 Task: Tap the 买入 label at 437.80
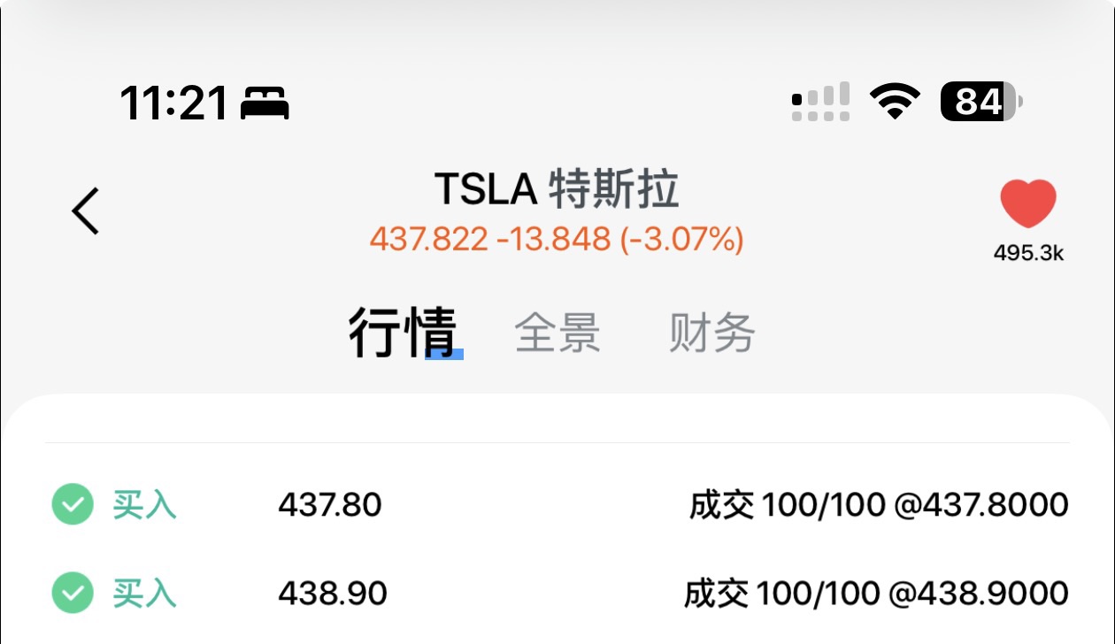pyautogui.click(x=144, y=505)
